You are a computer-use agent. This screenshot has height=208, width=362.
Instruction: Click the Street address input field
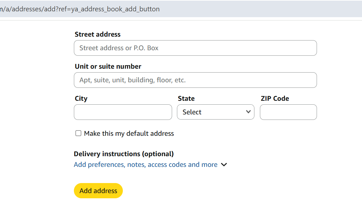(195, 48)
